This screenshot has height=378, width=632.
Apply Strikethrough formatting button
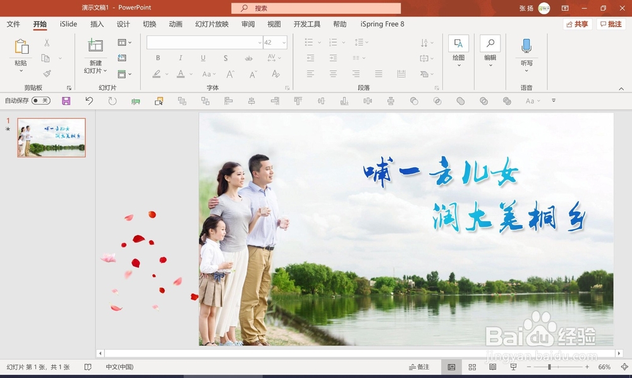point(248,58)
